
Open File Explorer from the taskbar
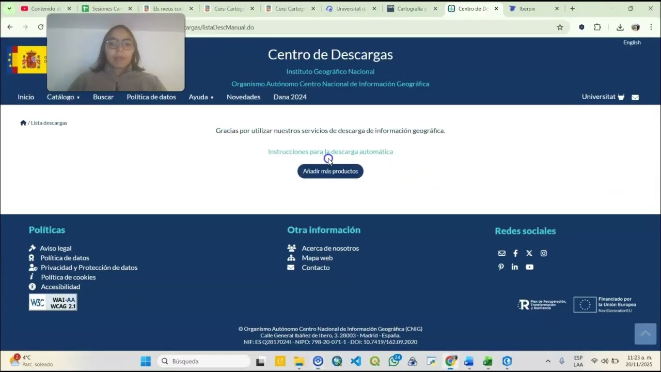299,361
